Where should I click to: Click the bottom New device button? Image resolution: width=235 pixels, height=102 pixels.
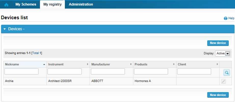[218, 95]
